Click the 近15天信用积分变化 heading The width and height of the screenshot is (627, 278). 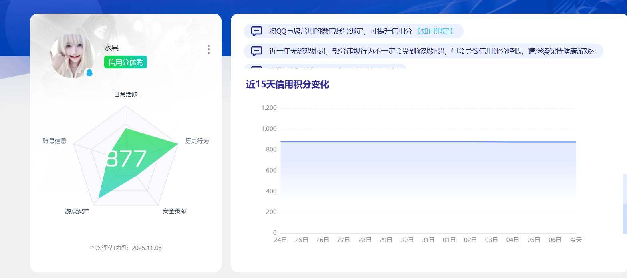pyautogui.click(x=288, y=84)
